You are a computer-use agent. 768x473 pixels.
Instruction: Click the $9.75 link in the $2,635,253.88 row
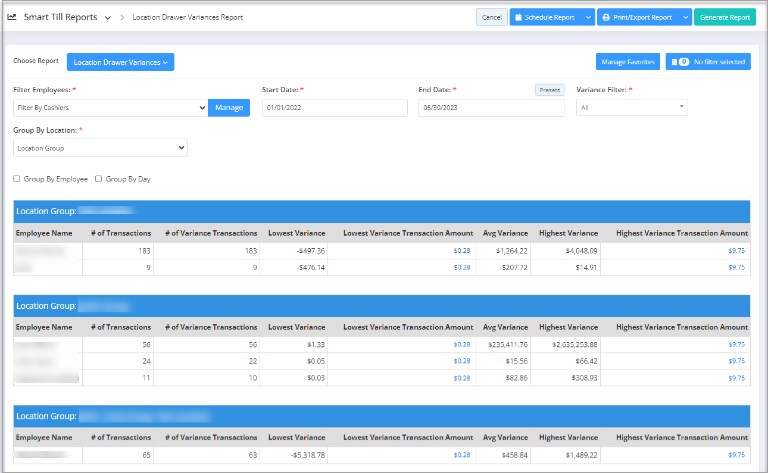coord(736,344)
